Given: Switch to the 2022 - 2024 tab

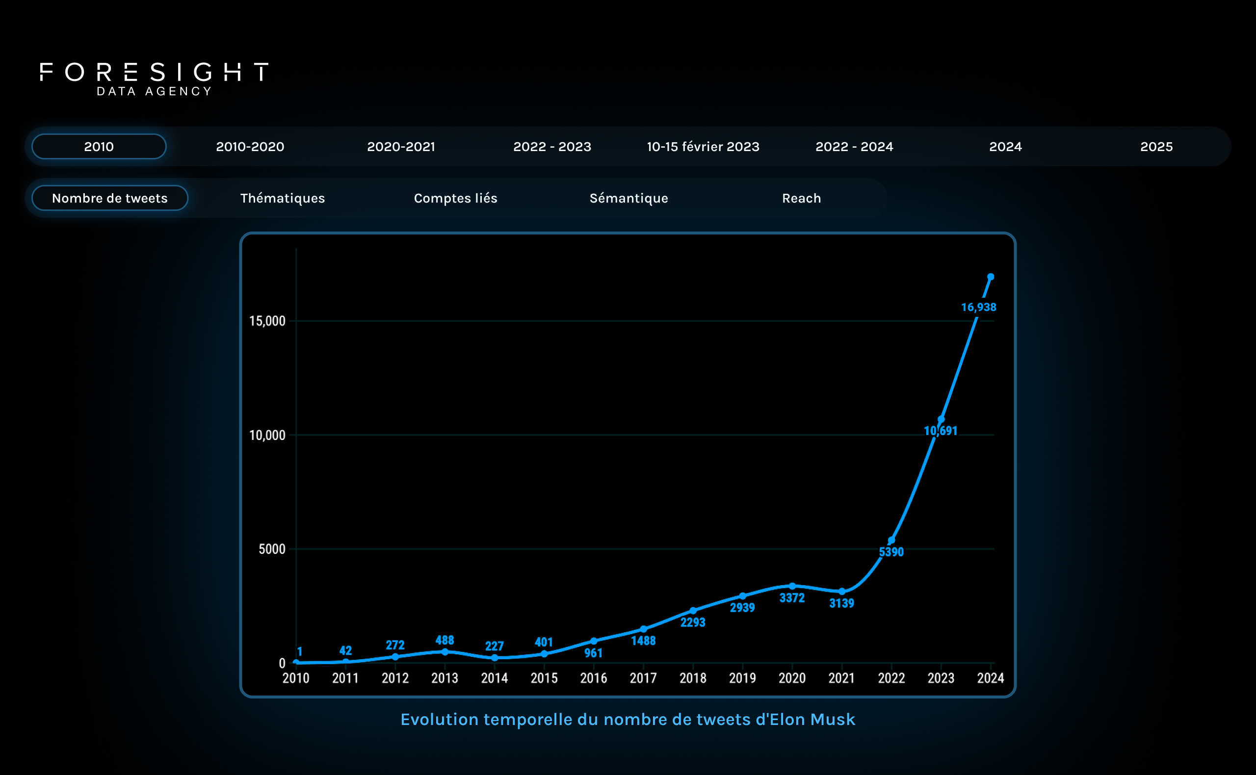Looking at the screenshot, I should tap(855, 147).
